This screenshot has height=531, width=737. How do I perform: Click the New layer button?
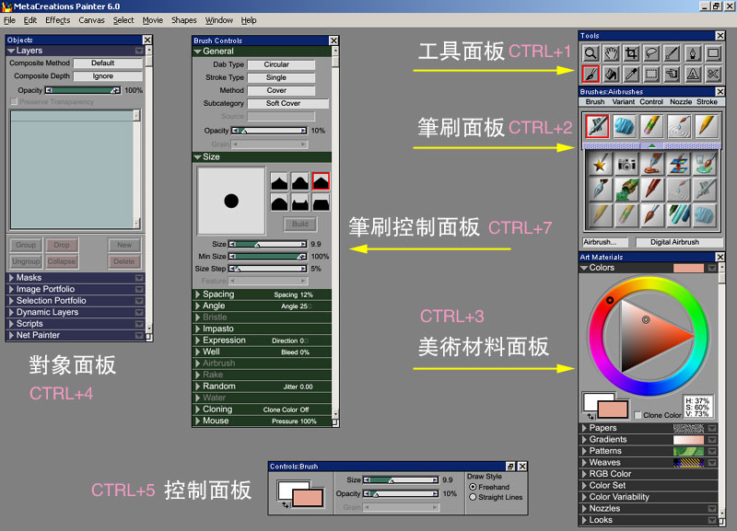tap(124, 245)
